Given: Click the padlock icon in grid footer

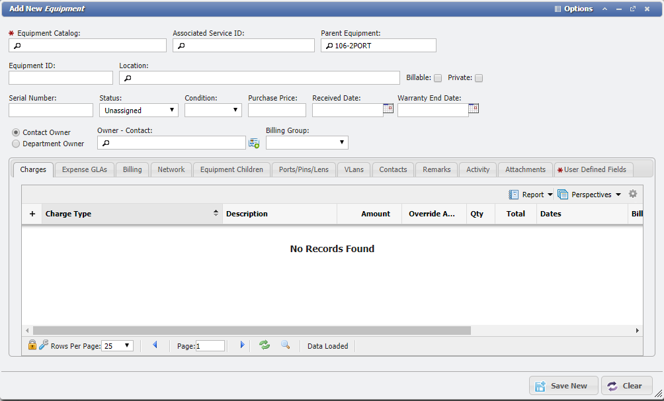Looking at the screenshot, I should pos(32,345).
